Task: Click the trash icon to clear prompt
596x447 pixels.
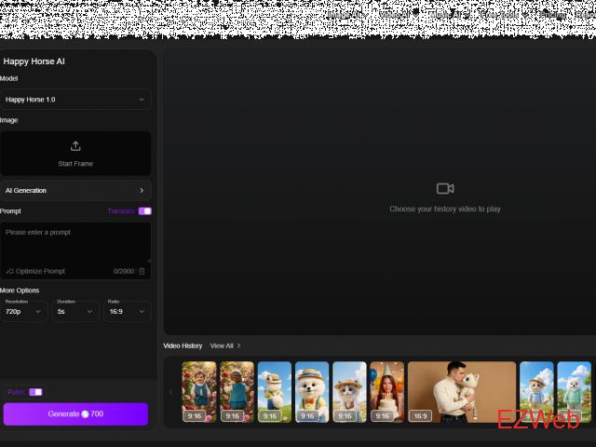Action: pos(142,271)
